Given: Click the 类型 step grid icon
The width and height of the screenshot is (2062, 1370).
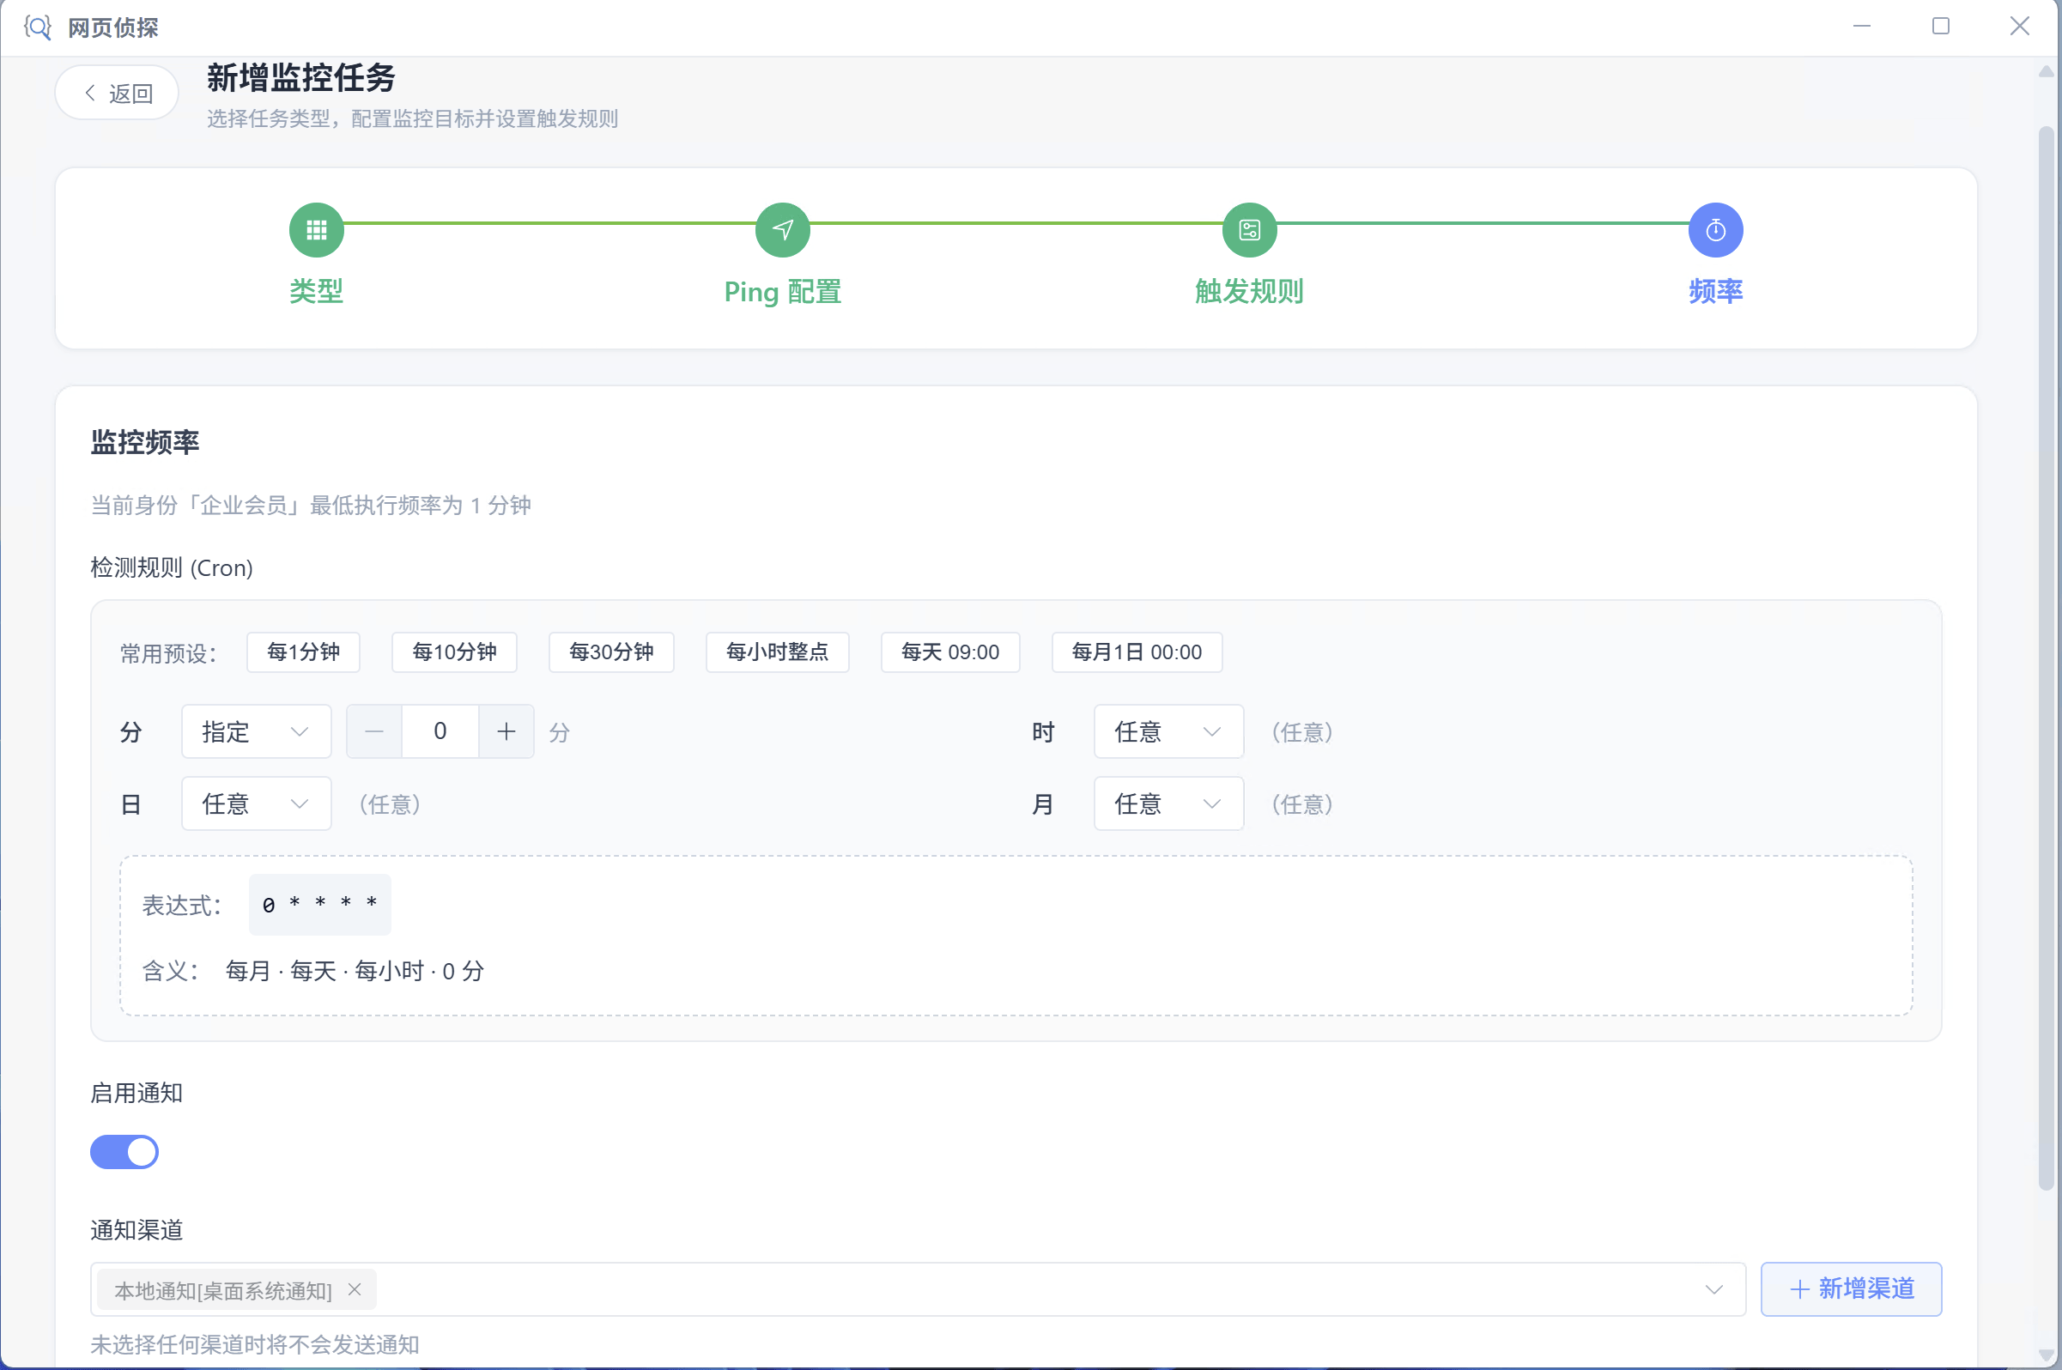Looking at the screenshot, I should pyautogui.click(x=316, y=230).
